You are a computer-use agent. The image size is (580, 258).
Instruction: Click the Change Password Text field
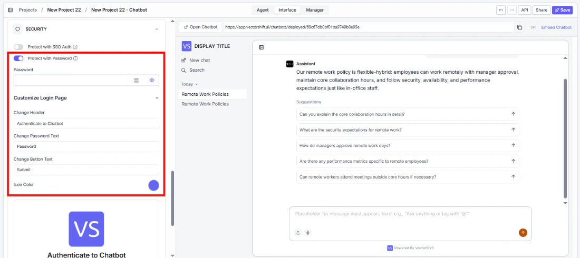click(x=86, y=146)
